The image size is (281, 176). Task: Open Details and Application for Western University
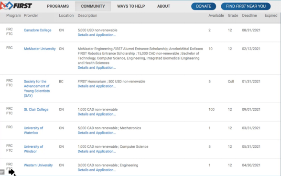97,170
